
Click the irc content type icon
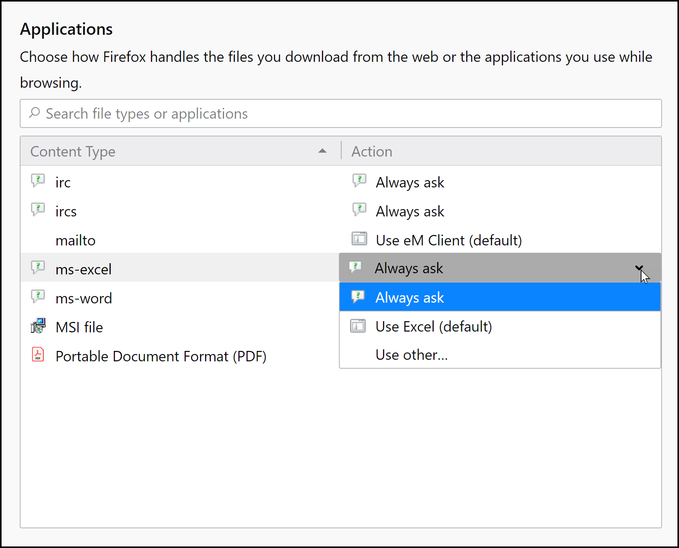tap(38, 181)
